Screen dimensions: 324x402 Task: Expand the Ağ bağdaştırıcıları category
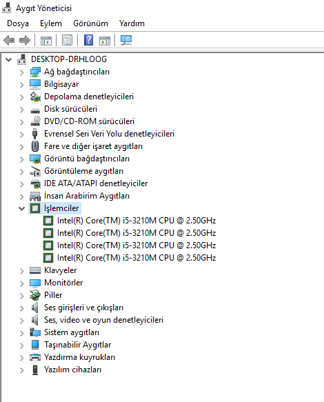coord(22,72)
